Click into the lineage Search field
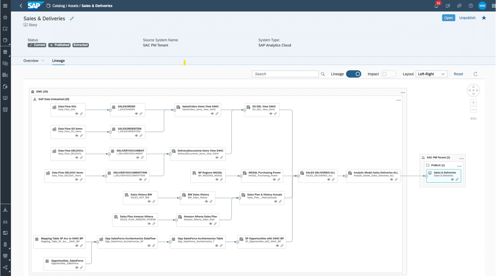The image size is (496, 276). click(285, 74)
